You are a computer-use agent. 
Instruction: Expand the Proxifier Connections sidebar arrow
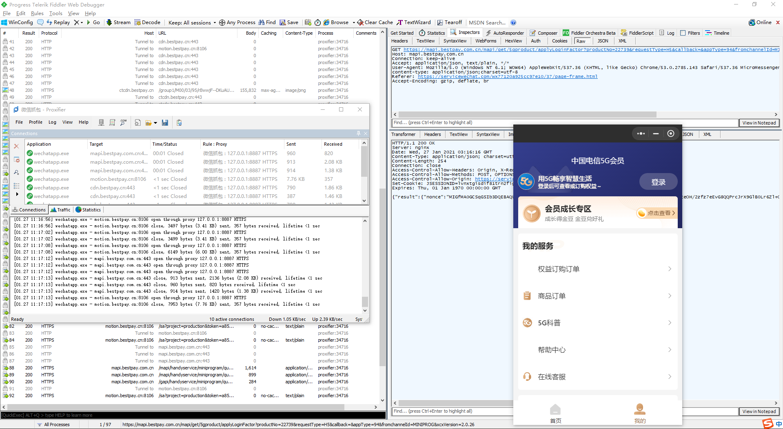17,194
